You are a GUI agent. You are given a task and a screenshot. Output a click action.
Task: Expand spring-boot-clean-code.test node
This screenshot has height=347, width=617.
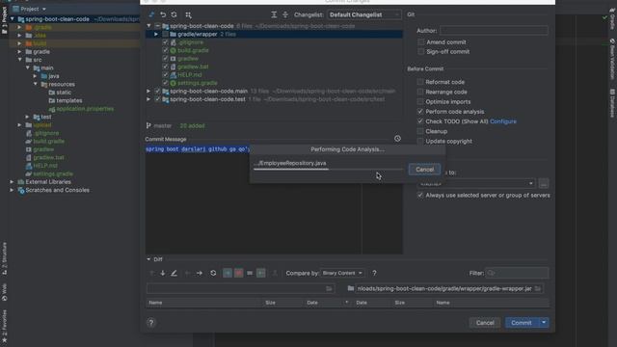(148, 99)
